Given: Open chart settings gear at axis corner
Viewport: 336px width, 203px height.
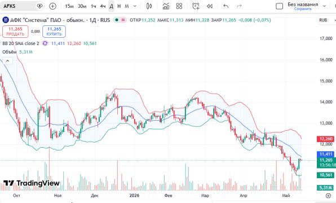Looking at the screenshot, I should point(328,196).
